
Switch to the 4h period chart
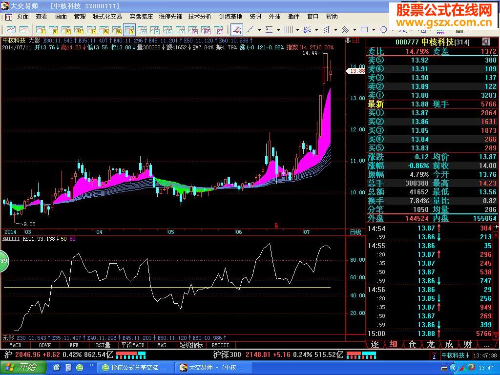tap(117, 30)
